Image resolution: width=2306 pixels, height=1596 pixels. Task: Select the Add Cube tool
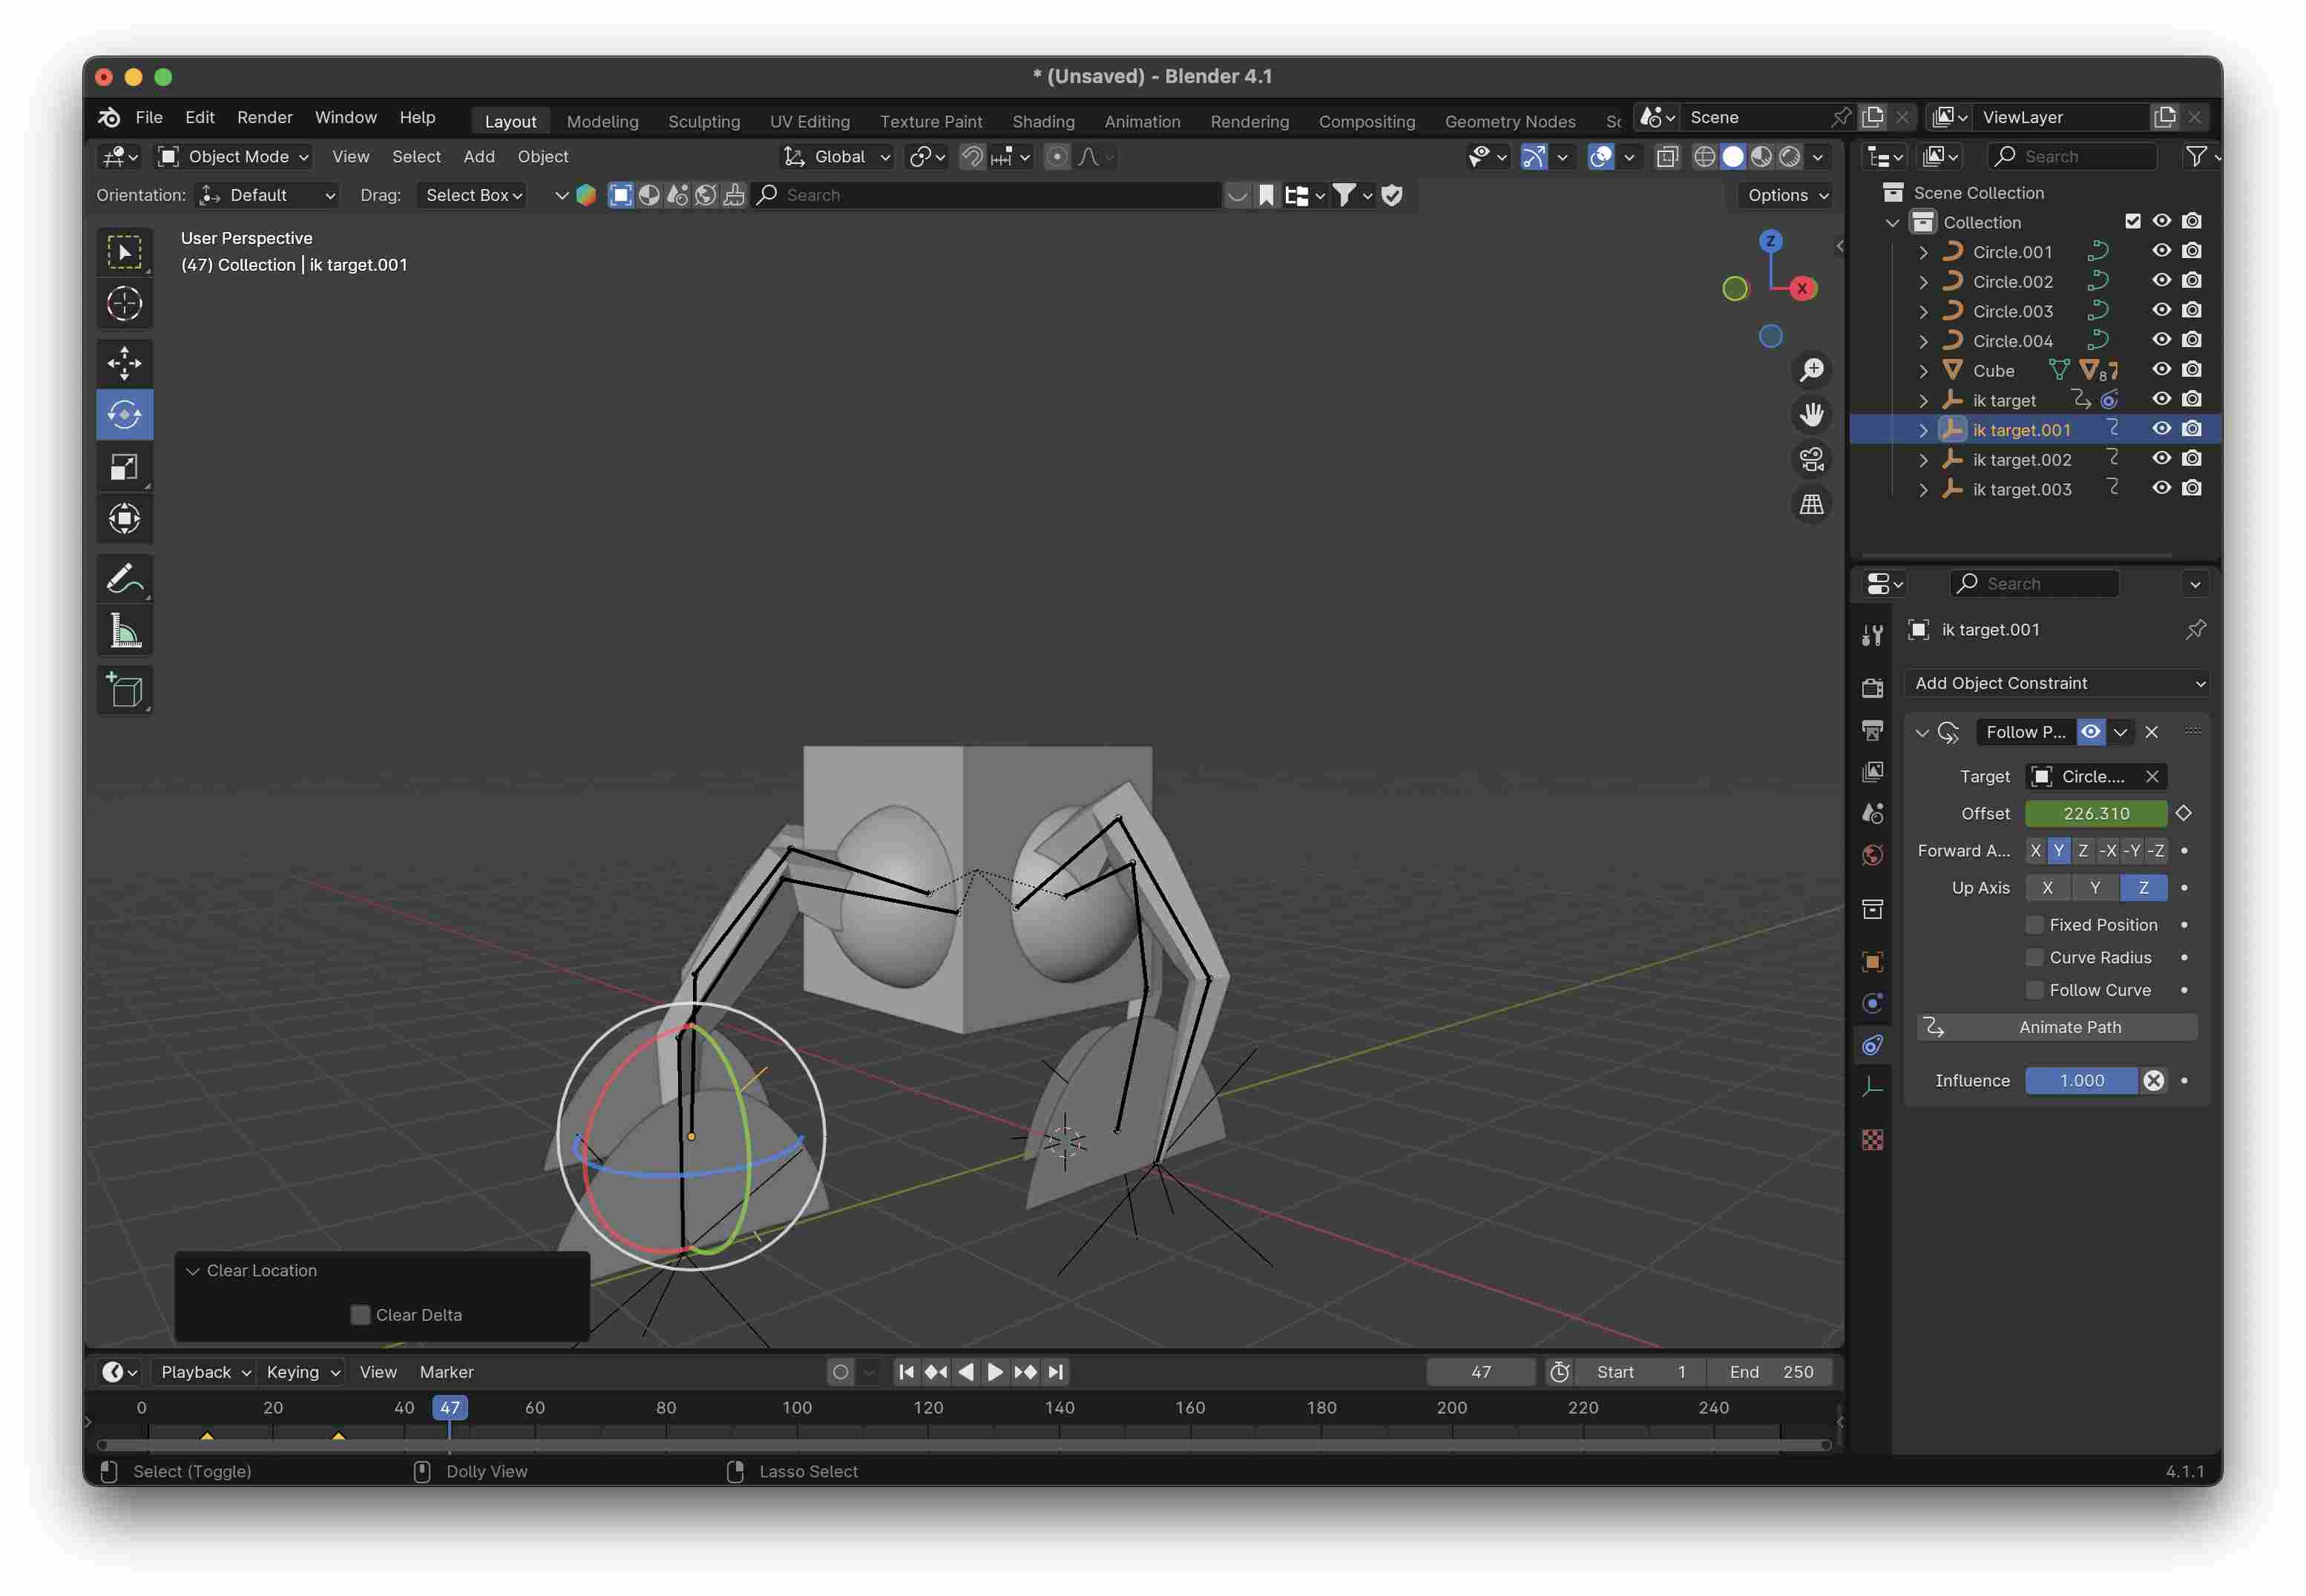(x=124, y=690)
